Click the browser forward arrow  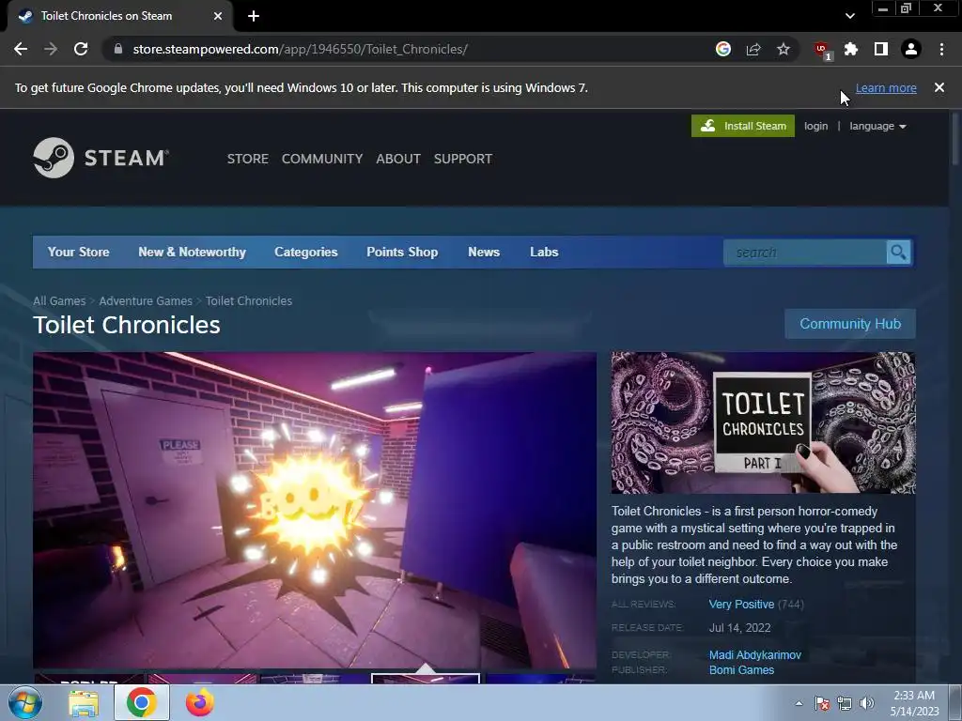[51, 49]
